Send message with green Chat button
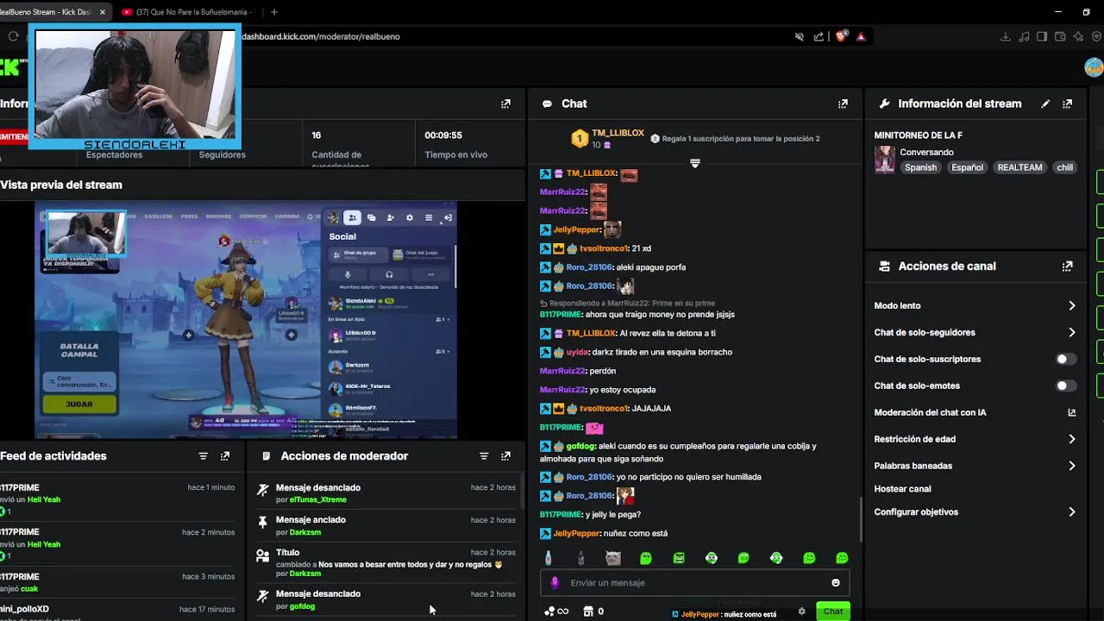This screenshot has width=1104, height=621. [x=832, y=612]
